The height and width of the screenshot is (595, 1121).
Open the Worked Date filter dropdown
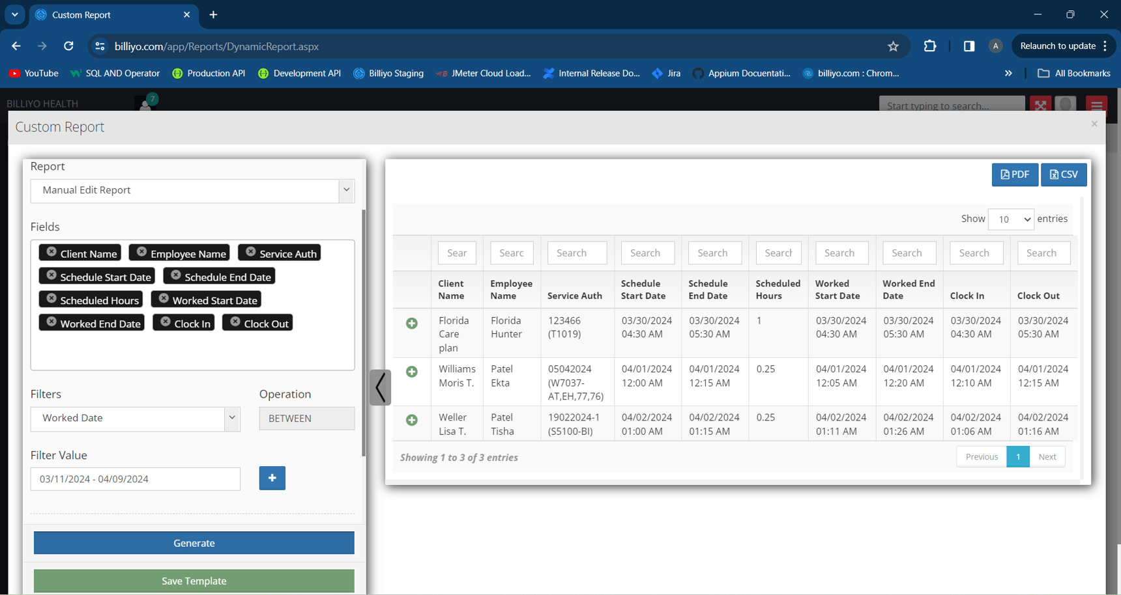(135, 419)
